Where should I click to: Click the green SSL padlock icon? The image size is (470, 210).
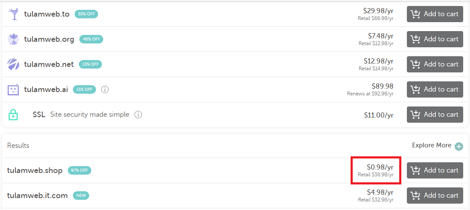tap(13, 115)
